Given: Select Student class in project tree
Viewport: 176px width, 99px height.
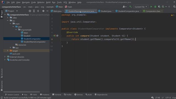Looking at the screenshot, I should pos(27,36).
